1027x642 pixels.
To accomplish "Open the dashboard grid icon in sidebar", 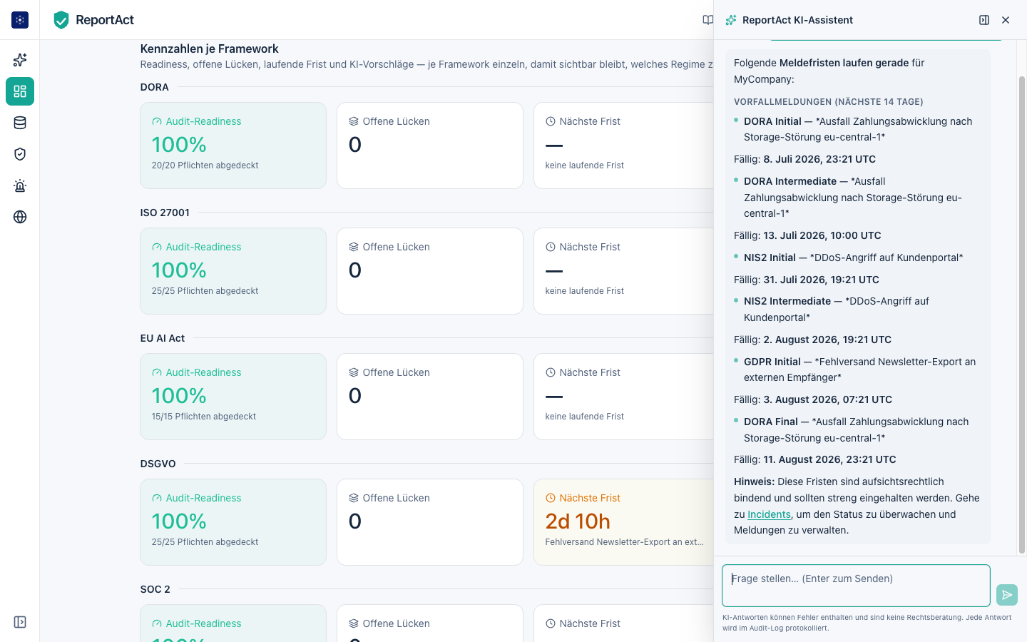I will click(x=20, y=91).
